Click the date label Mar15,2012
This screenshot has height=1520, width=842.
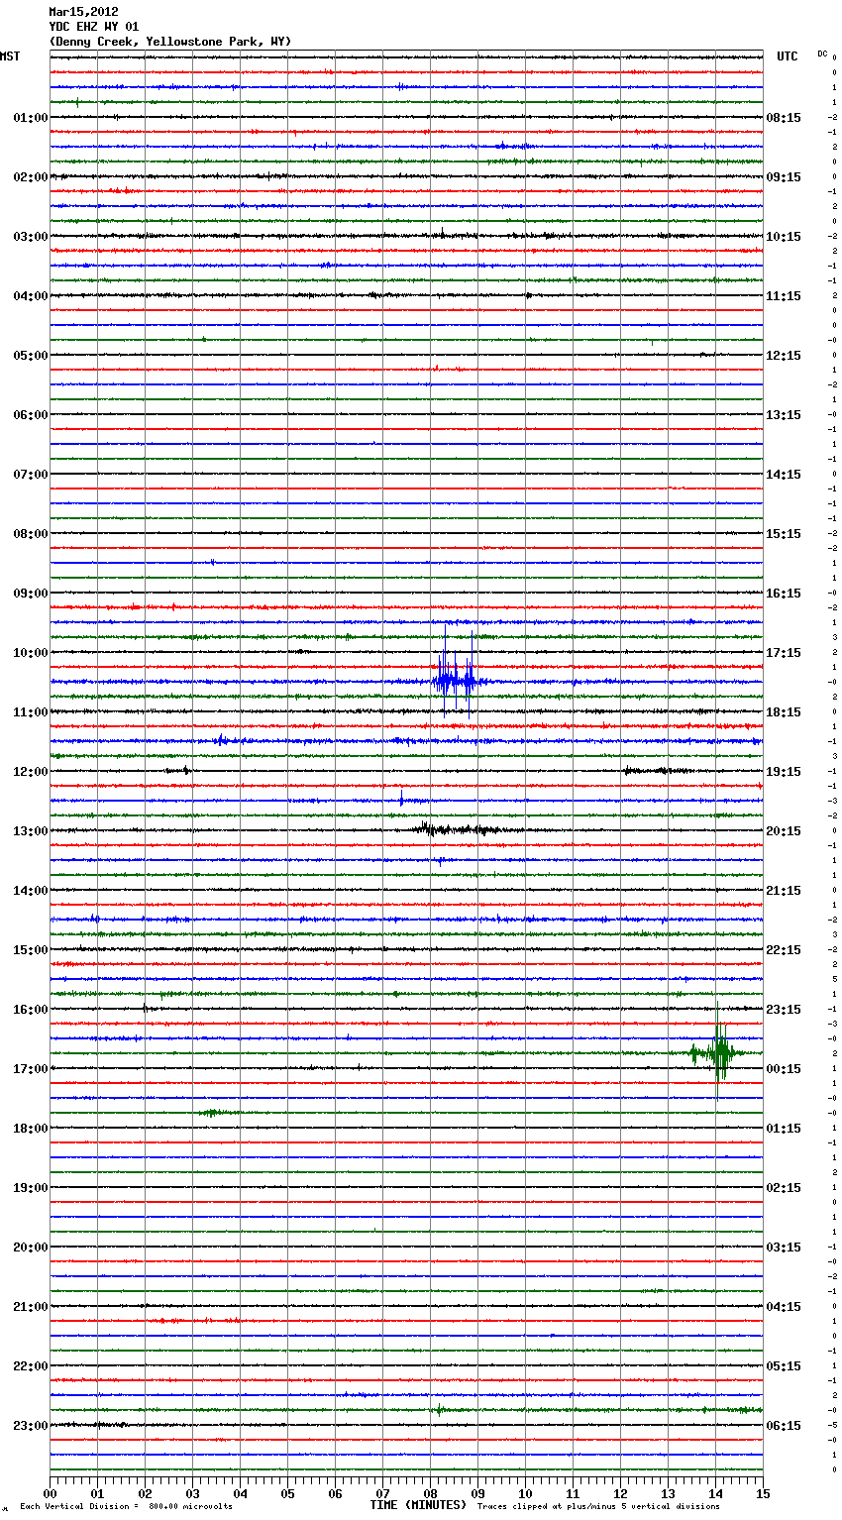pos(83,12)
